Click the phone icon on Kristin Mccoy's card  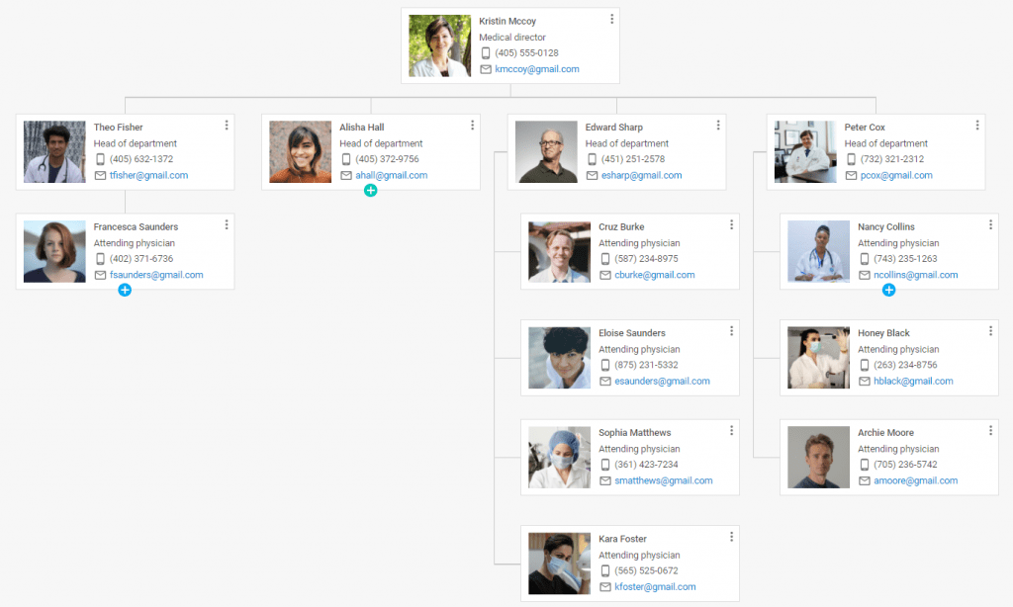[x=485, y=53]
